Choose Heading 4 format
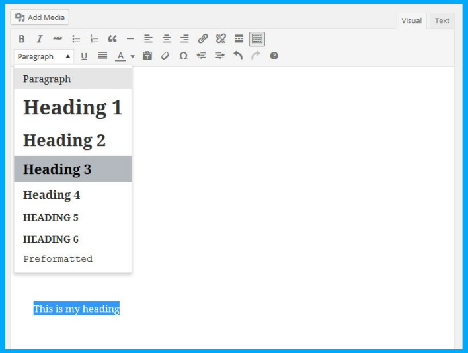 (x=73, y=195)
